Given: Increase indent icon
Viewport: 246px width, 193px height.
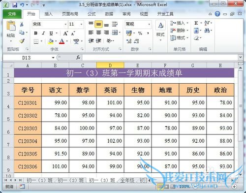Looking at the screenshot, I should tap(98, 41).
